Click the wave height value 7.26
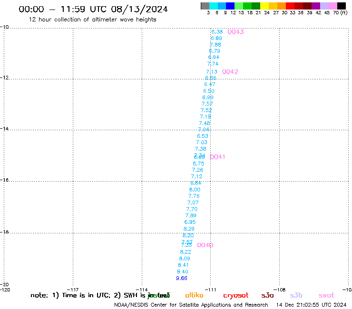The image size is (352, 309). (x=197, y=170)
